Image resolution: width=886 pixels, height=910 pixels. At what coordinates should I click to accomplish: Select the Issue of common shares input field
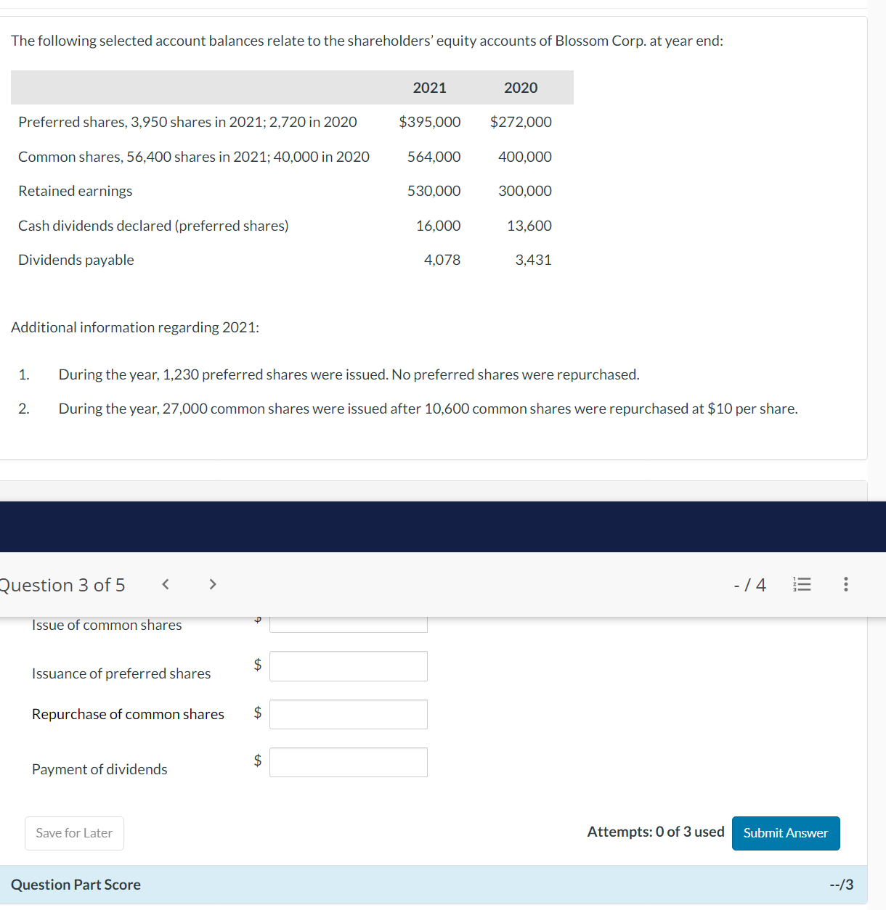(x=348, y=623)
